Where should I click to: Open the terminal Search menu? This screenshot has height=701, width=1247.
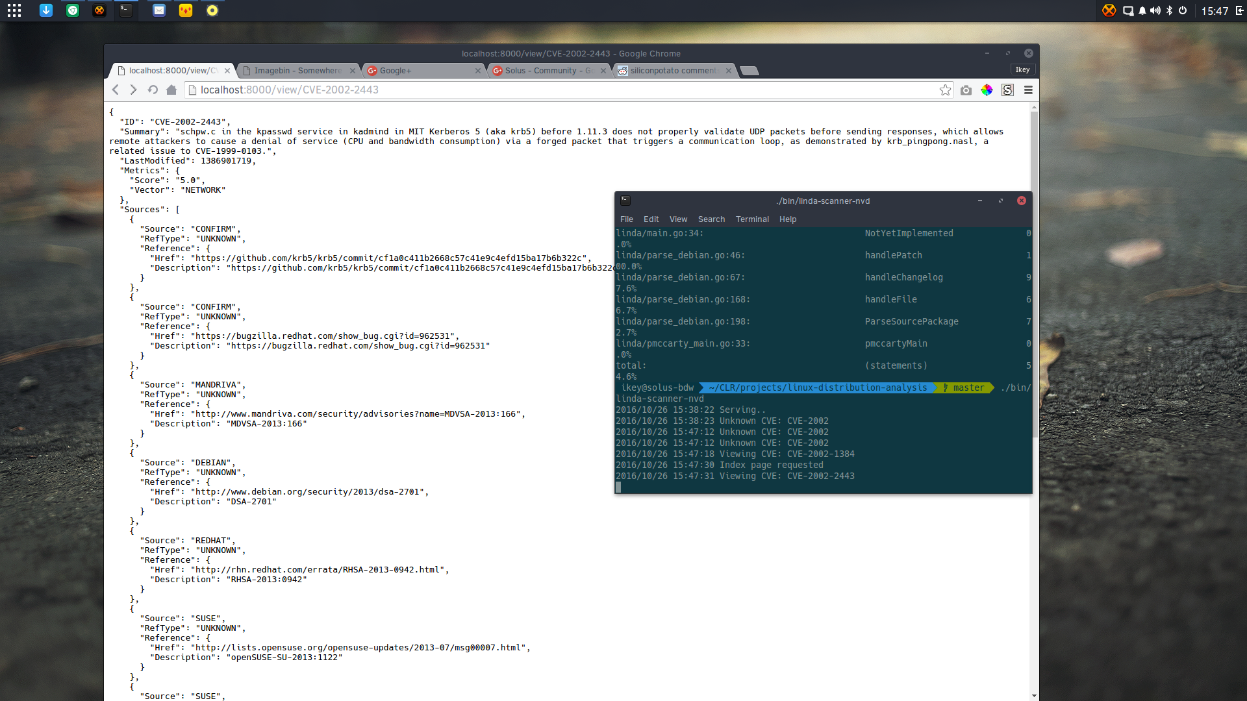point(711,219)
